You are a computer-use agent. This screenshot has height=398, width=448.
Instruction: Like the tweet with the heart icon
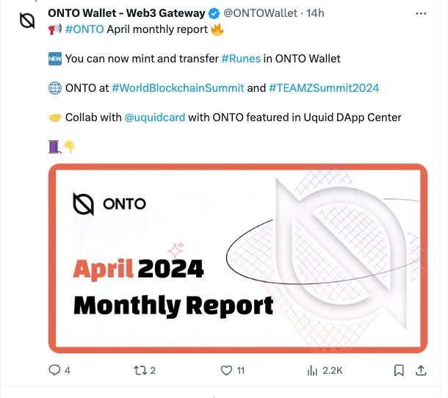[227, 370]
